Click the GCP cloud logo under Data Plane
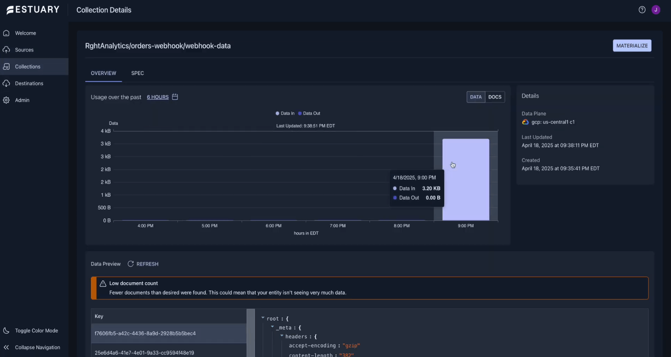The image size is (671, 357). point(525,122)
